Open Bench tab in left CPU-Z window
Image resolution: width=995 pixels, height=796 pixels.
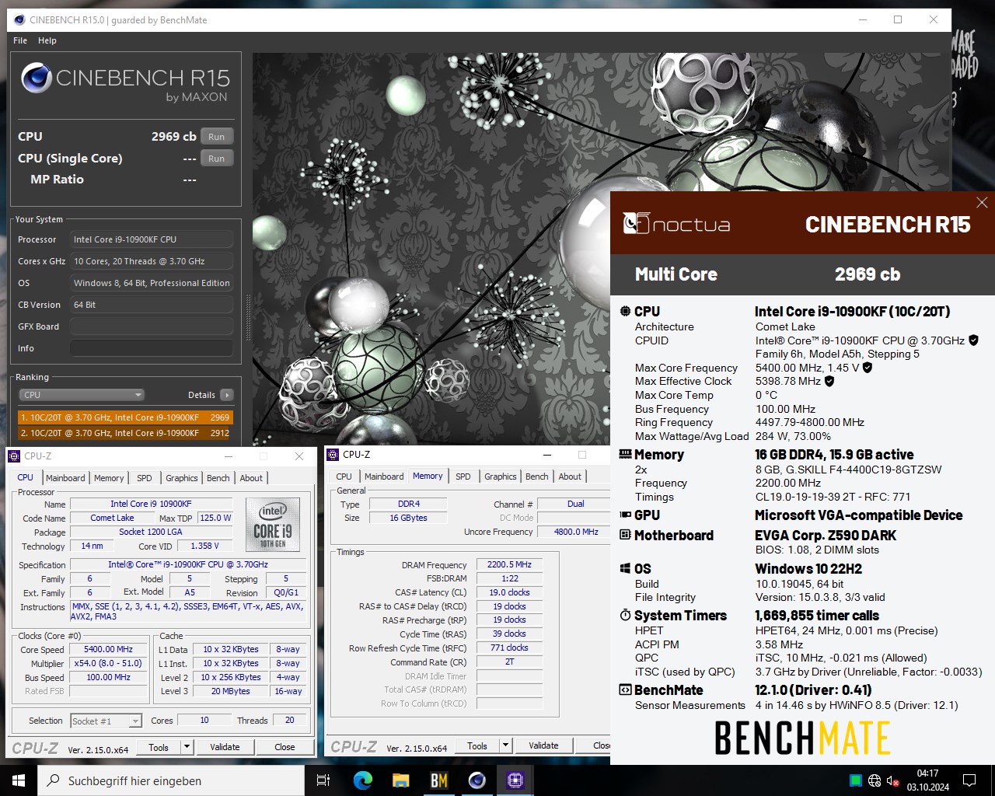pos(218,478)
